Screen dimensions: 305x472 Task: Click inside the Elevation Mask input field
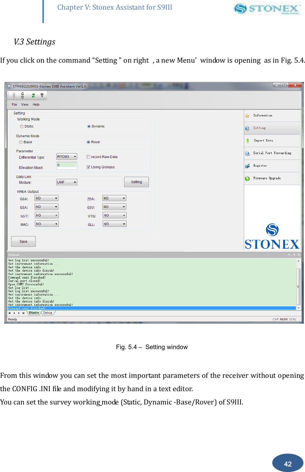(x=66, y=166)
